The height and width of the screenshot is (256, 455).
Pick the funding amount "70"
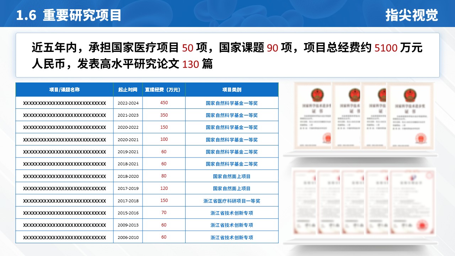[164, 213]
